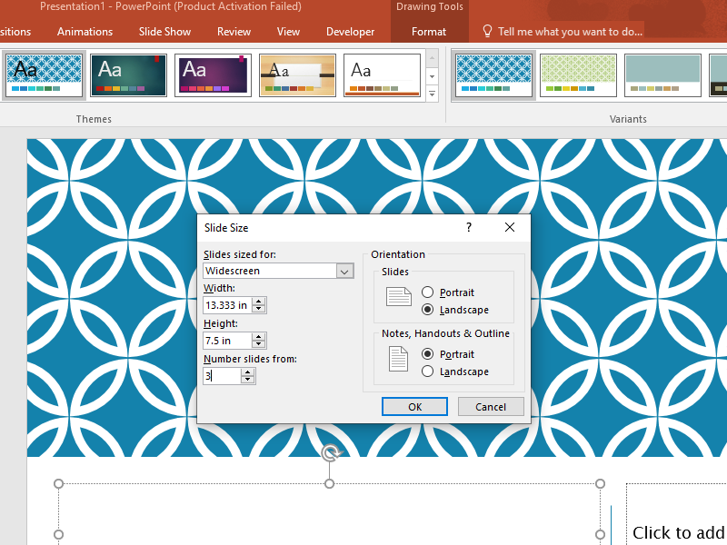Select the plain white theme with orange line
The height and width of the screenshot is (545, 727).
[382, 74]
